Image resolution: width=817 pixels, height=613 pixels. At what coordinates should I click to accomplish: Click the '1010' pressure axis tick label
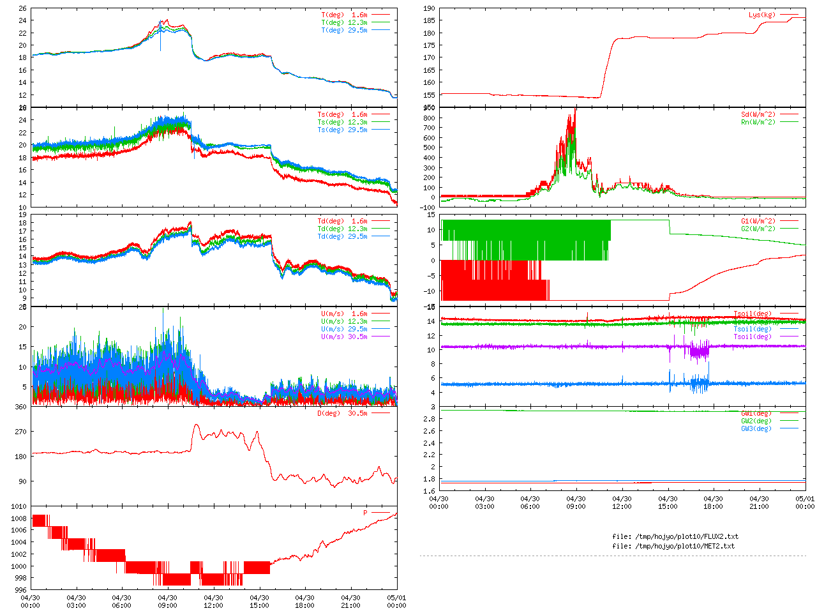pos(19,506)
